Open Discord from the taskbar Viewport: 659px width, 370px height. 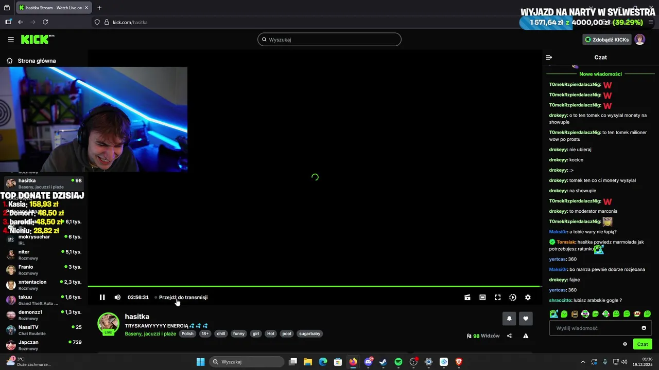click(368, 362)
